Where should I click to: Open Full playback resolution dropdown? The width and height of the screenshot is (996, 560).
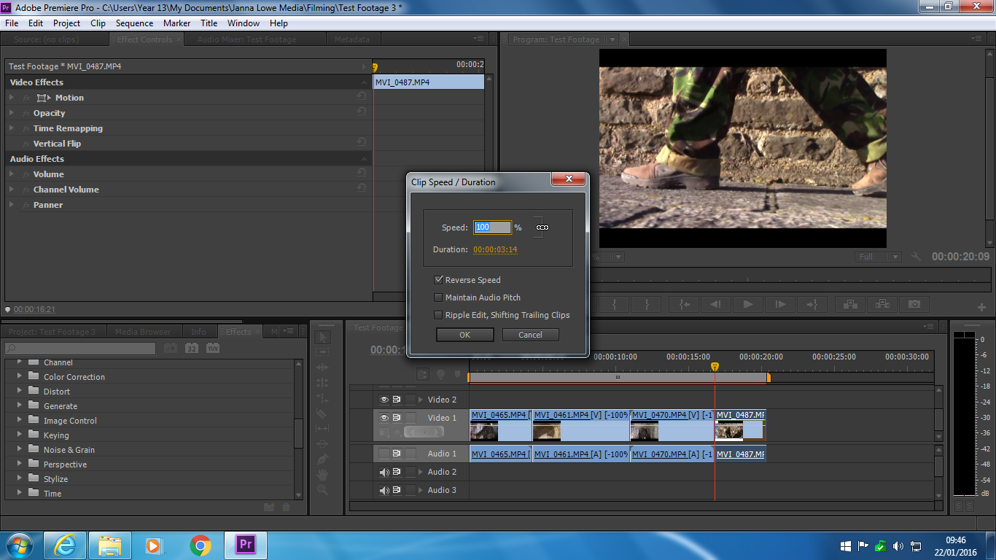pyautogui.click(x=879, y=257)
